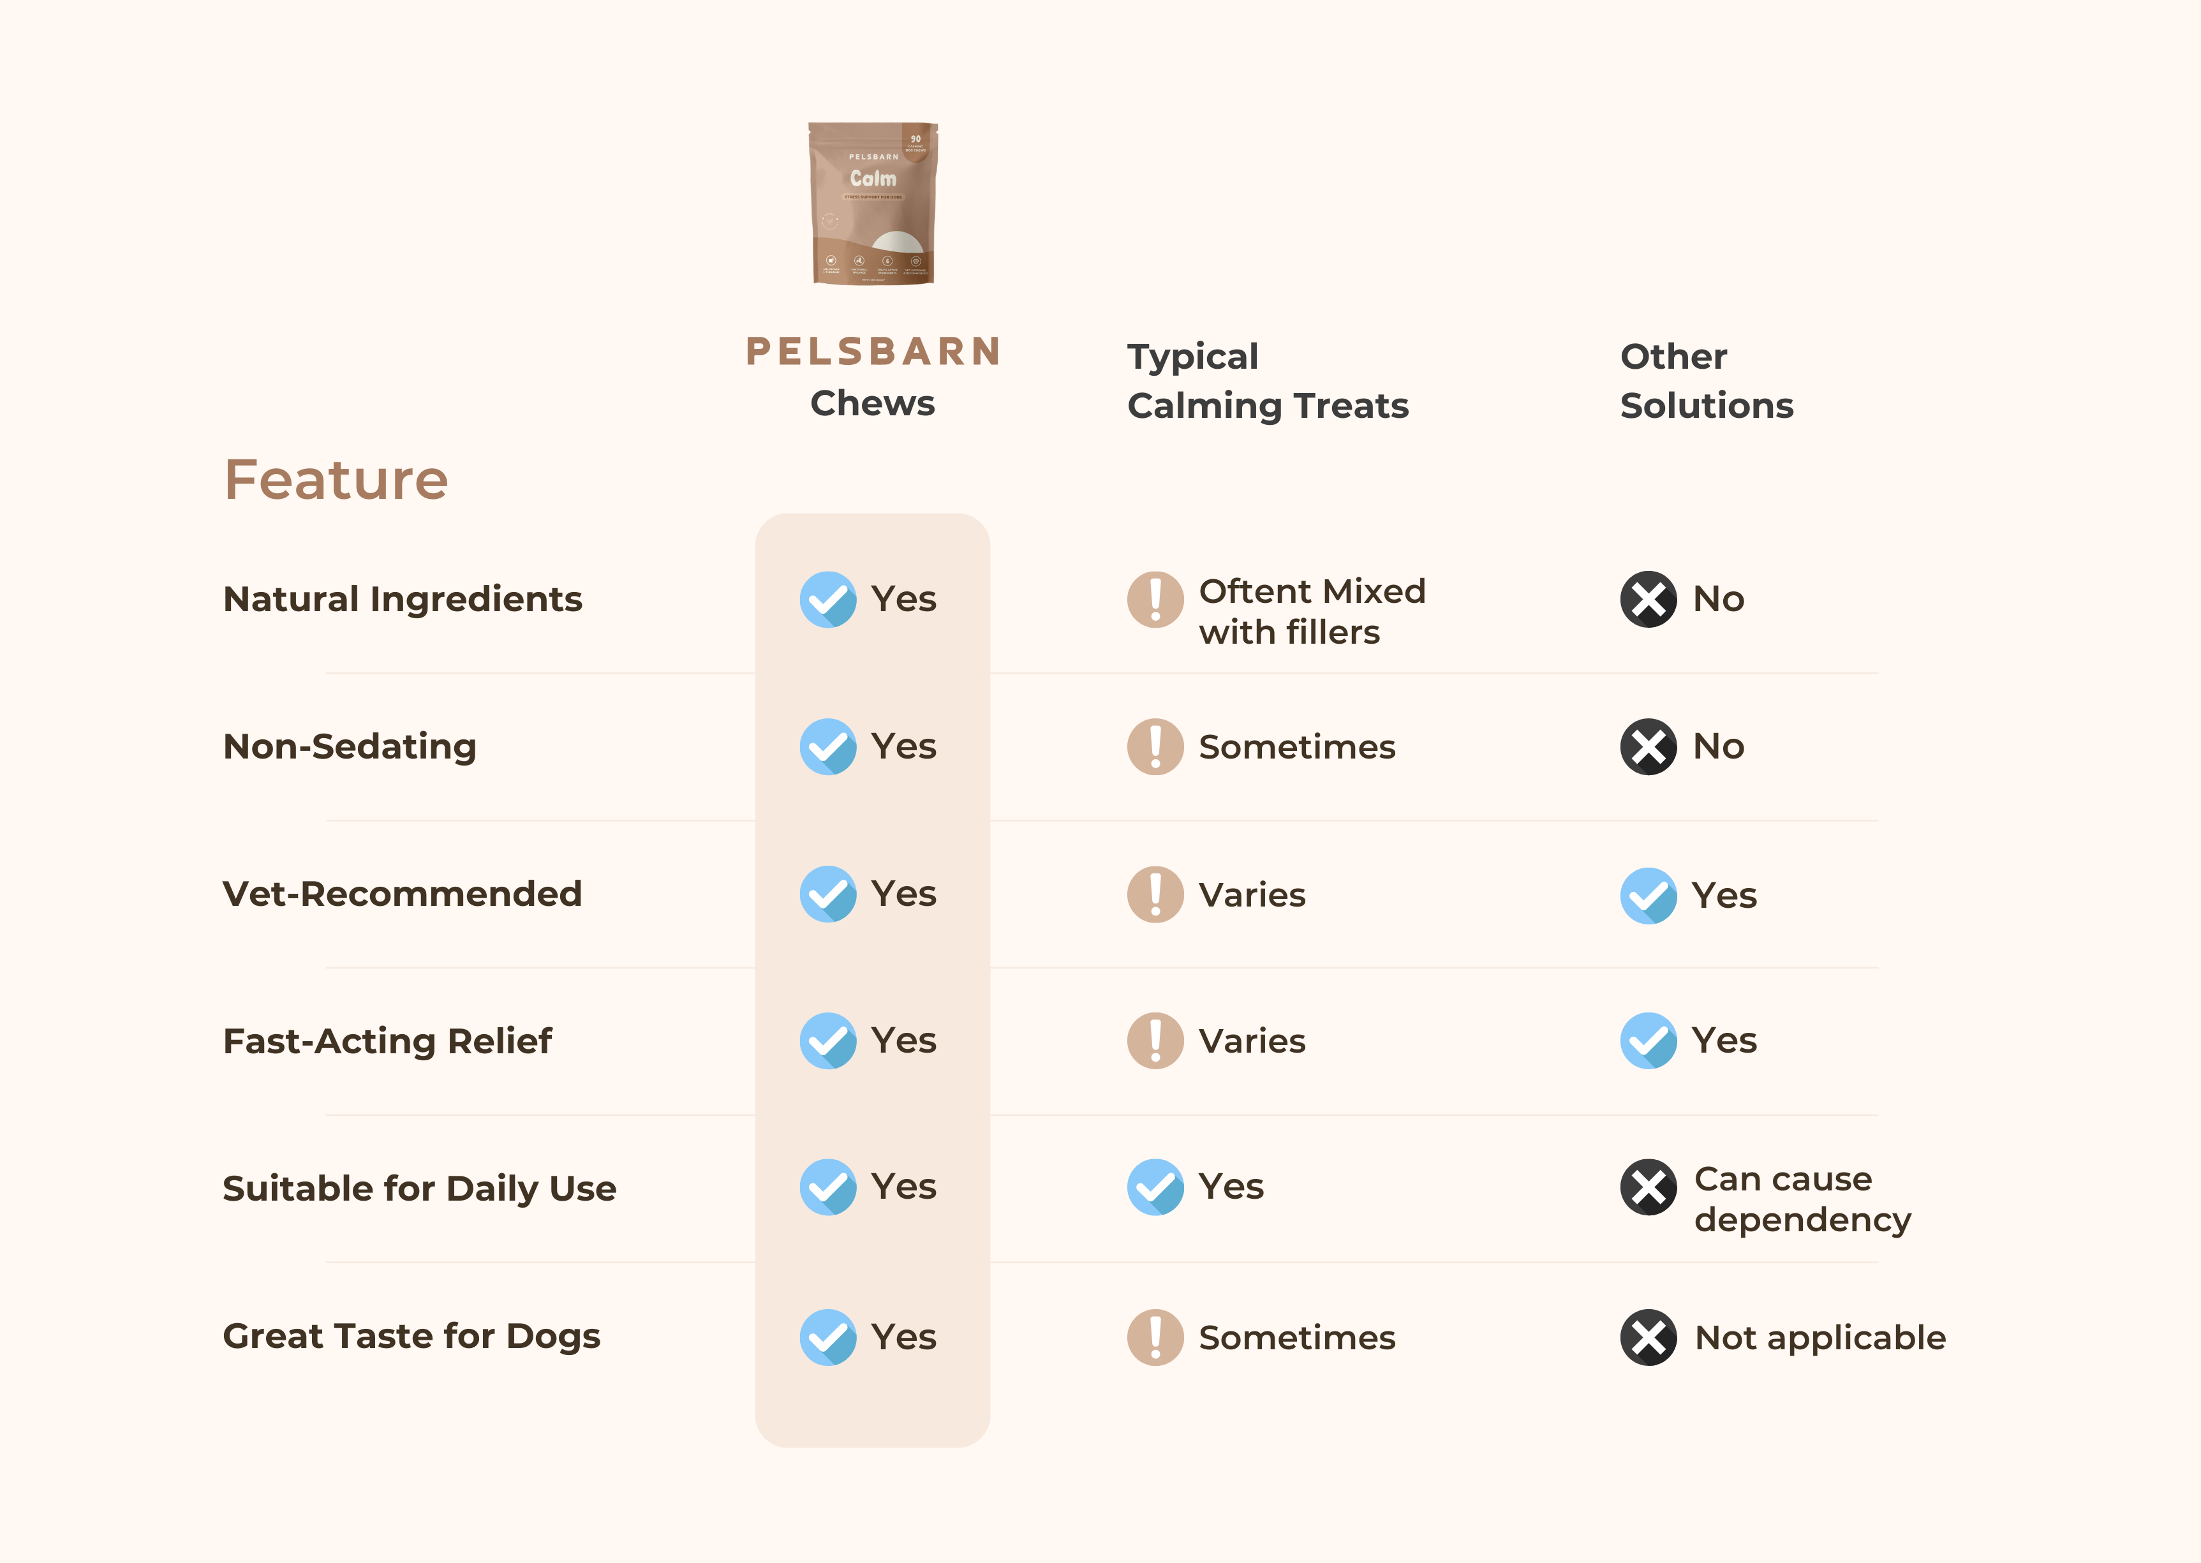Click the Pelsbarn checkmark for Fast-Acting Relief

pyautogui.click(x=827, y=1041)
